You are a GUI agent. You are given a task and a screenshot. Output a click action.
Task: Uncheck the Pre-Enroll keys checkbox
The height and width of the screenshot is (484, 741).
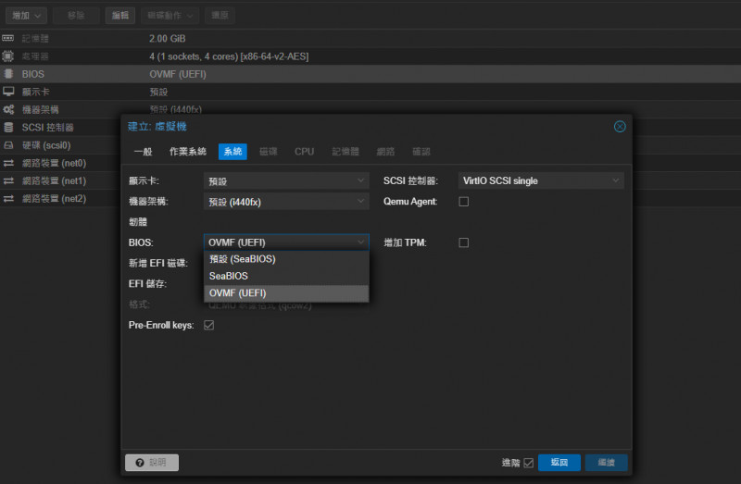click(x=208, y=325)
